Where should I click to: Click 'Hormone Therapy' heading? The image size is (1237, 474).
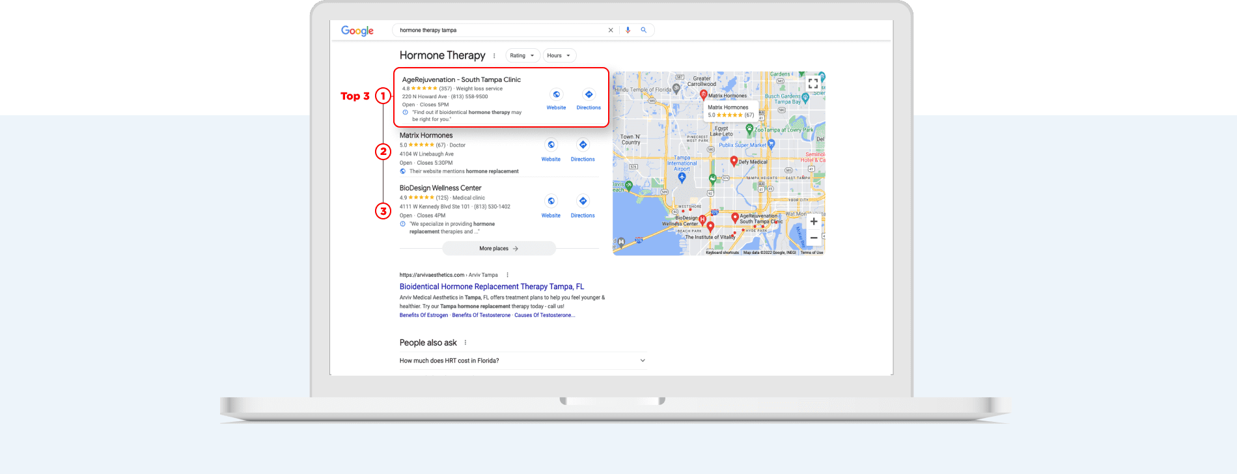(442, 55)
